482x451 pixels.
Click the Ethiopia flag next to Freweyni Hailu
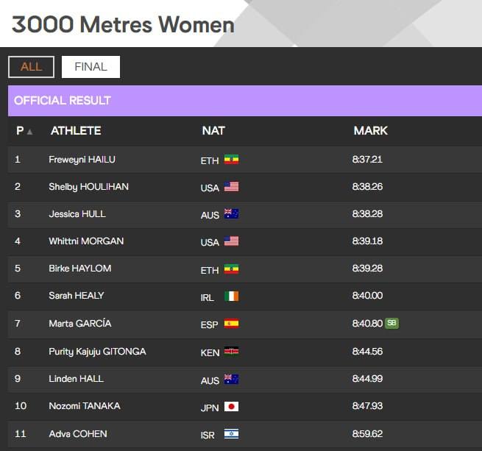pyautogui.click(x=231, y=159)
